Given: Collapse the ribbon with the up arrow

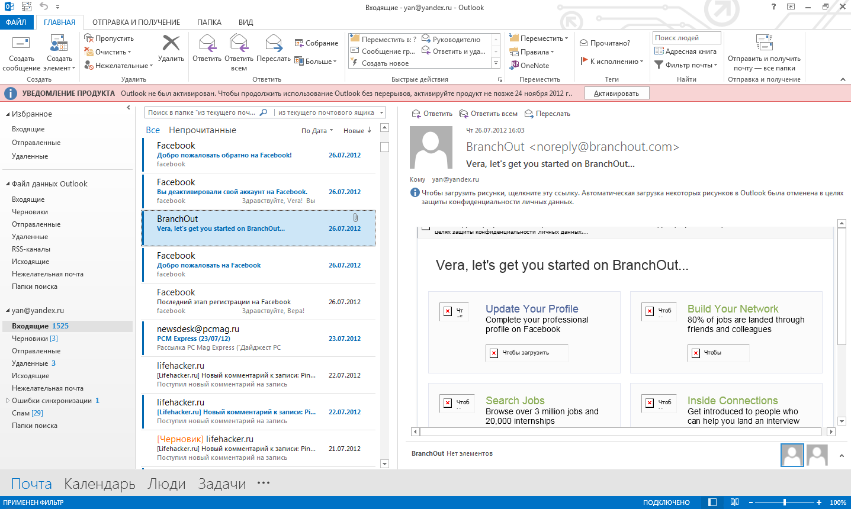Looking at the screenshot, I should pos(843,79).
